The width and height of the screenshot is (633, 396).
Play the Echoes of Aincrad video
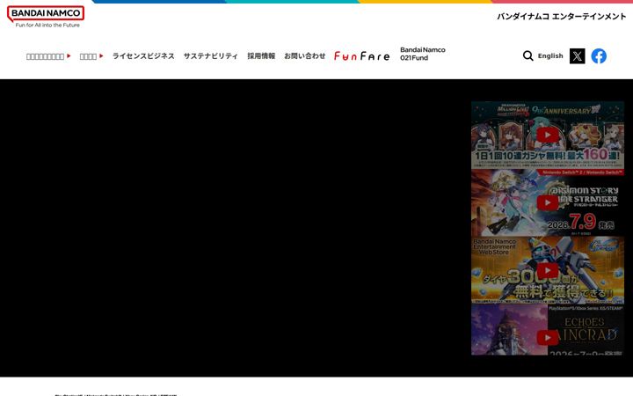[x=548, y=337]
